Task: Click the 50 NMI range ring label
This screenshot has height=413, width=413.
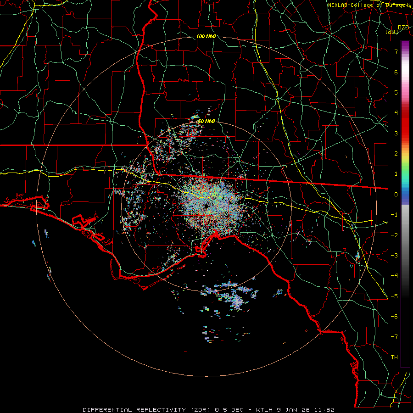Action: tap(206, 122)
